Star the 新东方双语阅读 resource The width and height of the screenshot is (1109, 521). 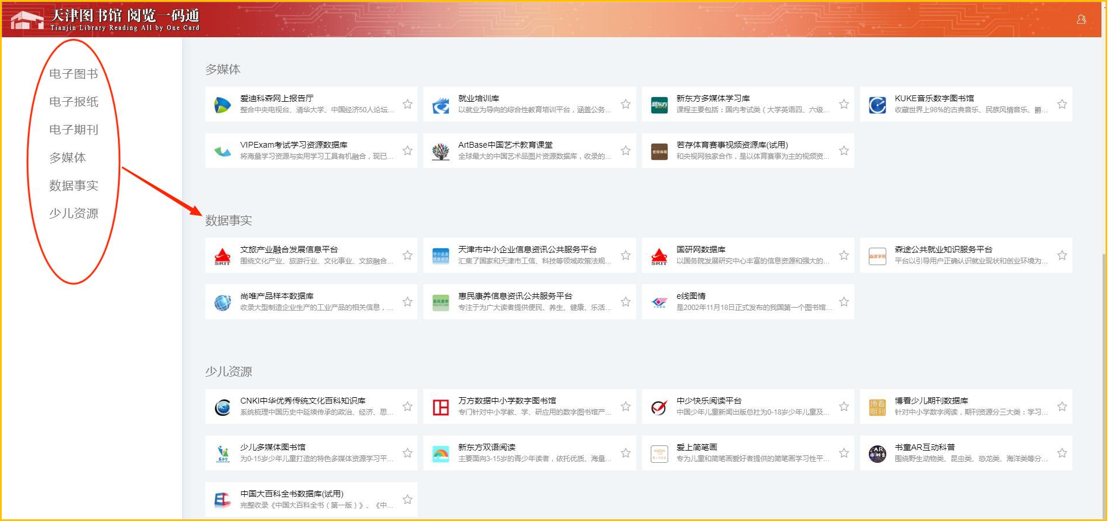coord(626,453)
